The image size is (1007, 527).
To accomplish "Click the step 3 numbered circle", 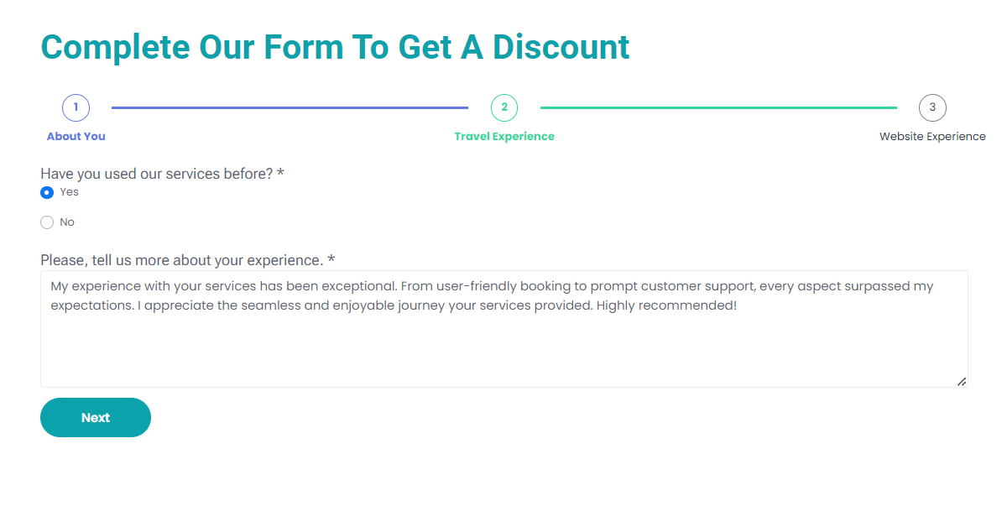I will [x=932, y=107].
